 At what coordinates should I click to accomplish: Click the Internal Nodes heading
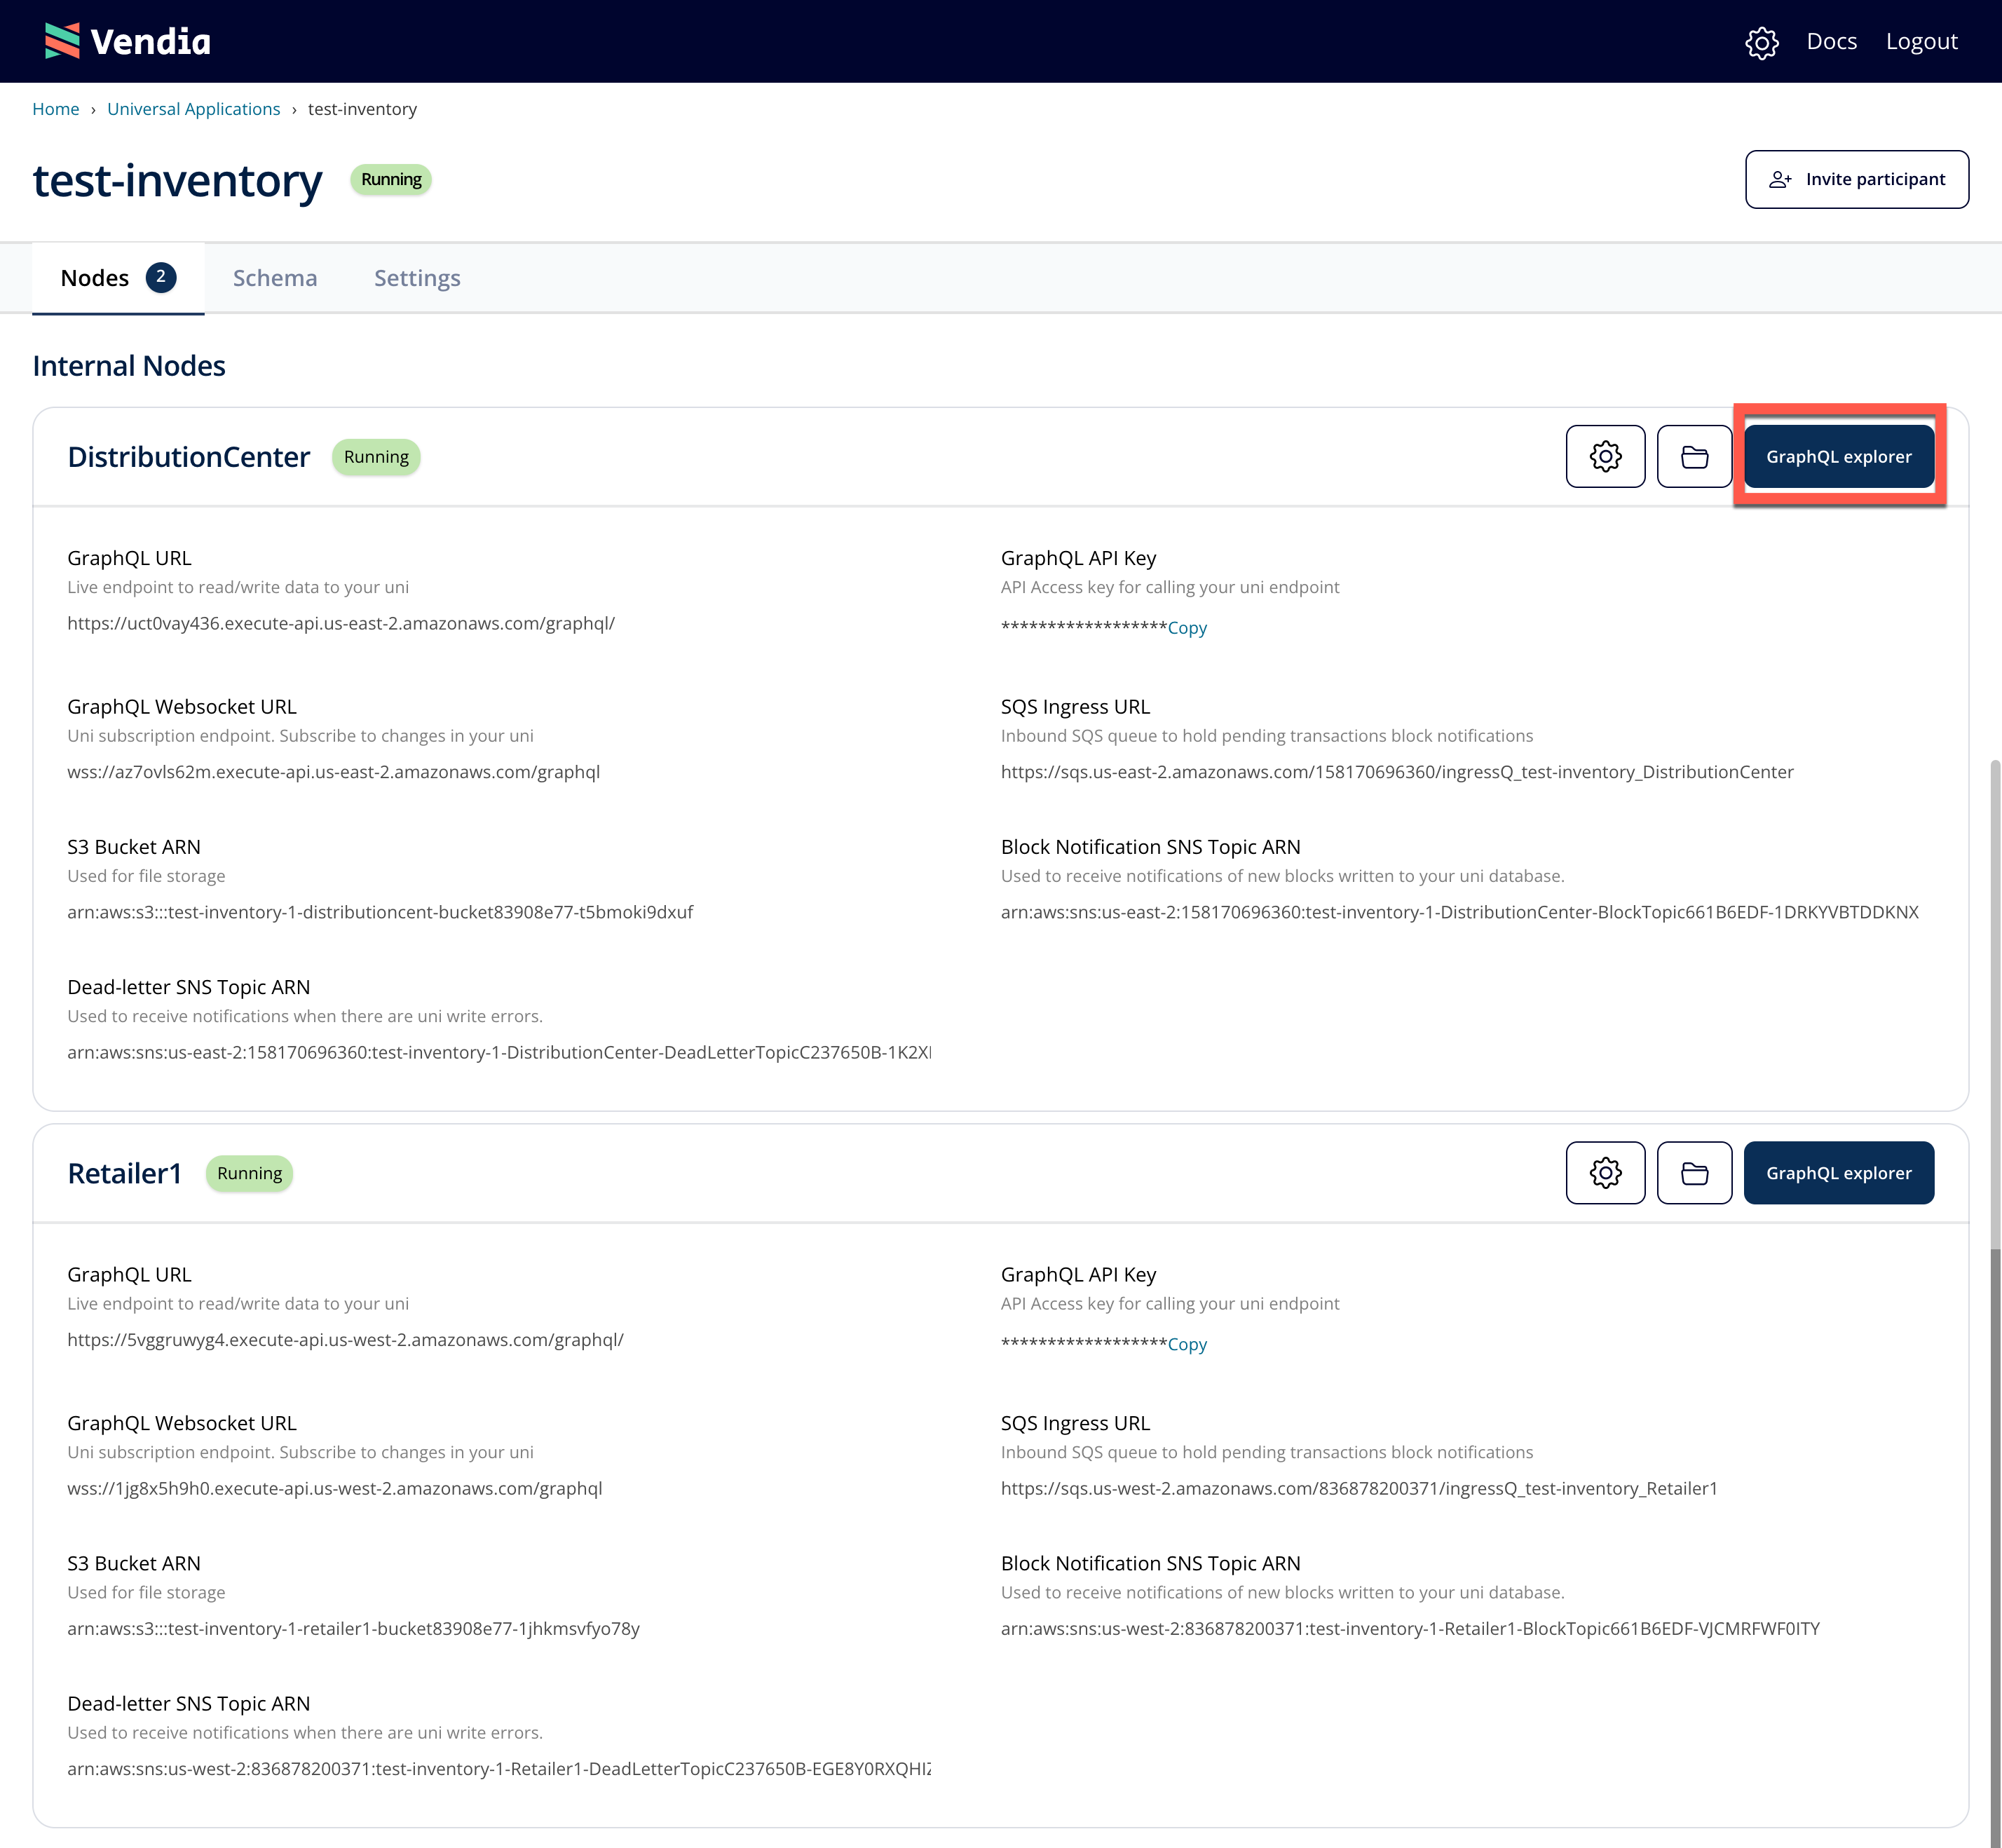tap(129, 366)
